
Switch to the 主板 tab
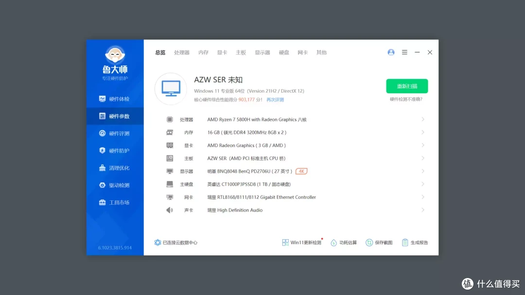pos(241,52)
